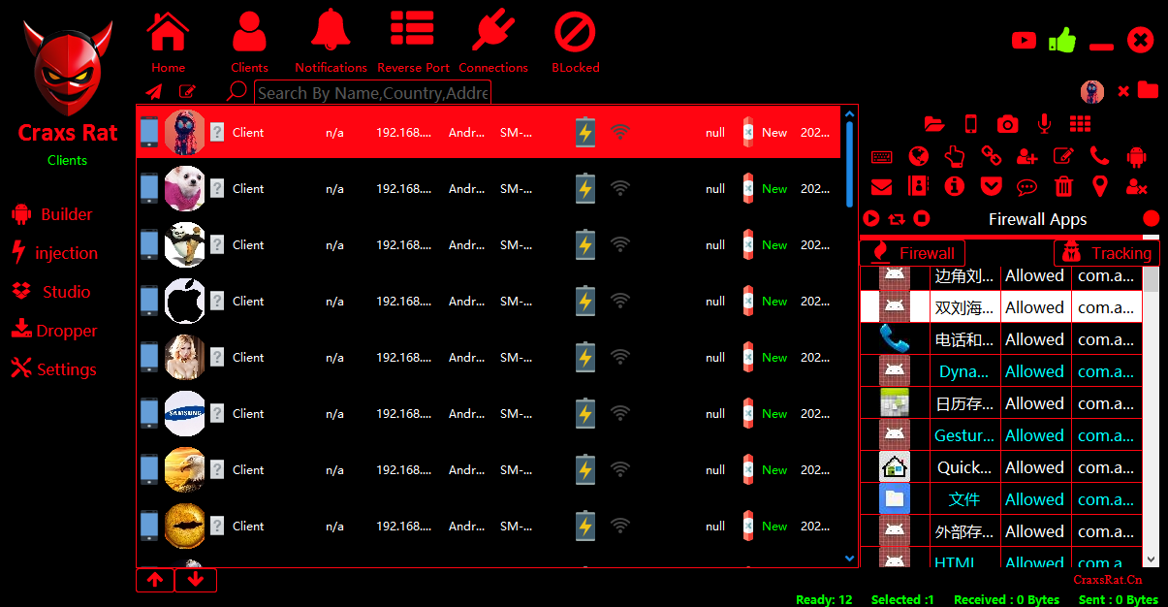Open the Connections plug icon
Viewport: 1168px width, 607px height.
(493, 41)
